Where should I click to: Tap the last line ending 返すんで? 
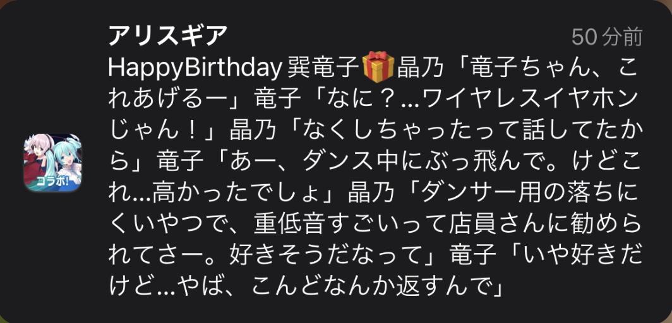tap(305, 285)
